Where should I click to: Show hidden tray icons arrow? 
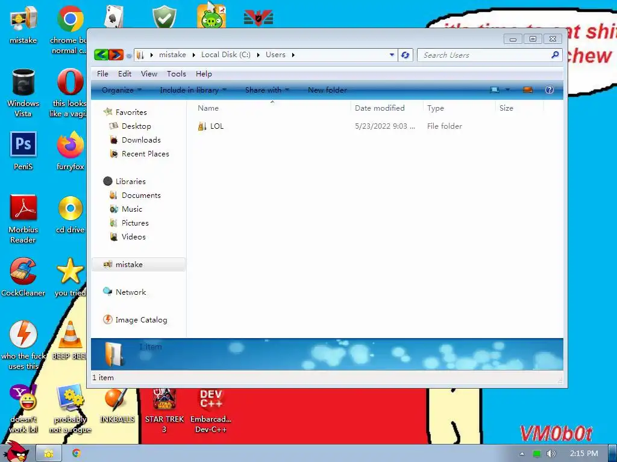522,454
